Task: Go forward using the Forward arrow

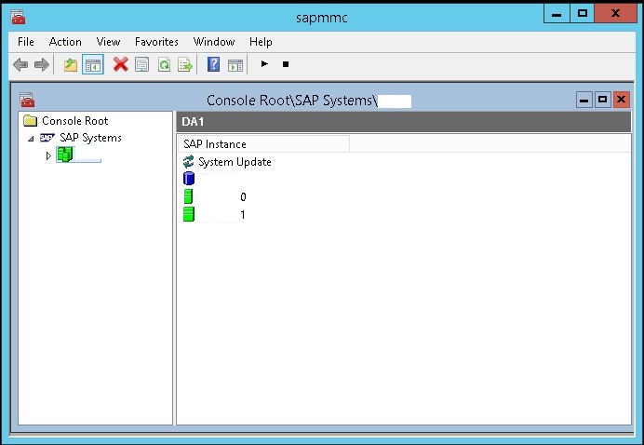Action: point(42,64)
